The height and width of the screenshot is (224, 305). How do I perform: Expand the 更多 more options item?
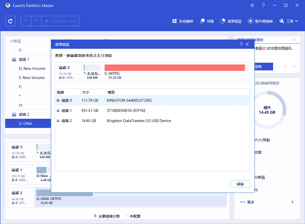tap(267, 202)
